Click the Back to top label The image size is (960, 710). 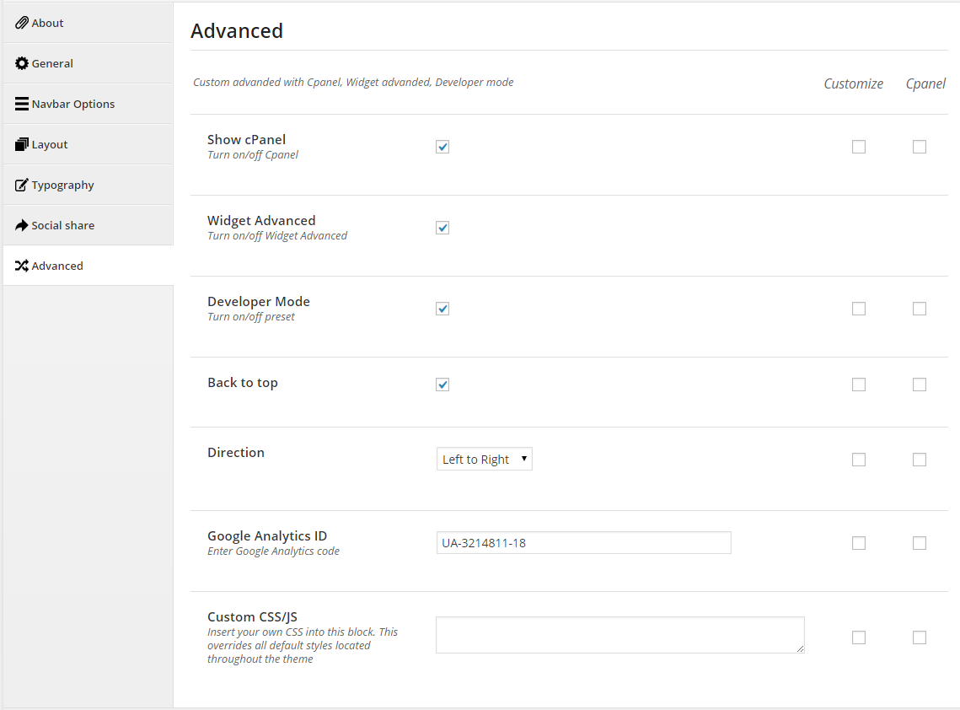(x=243, y=383)
